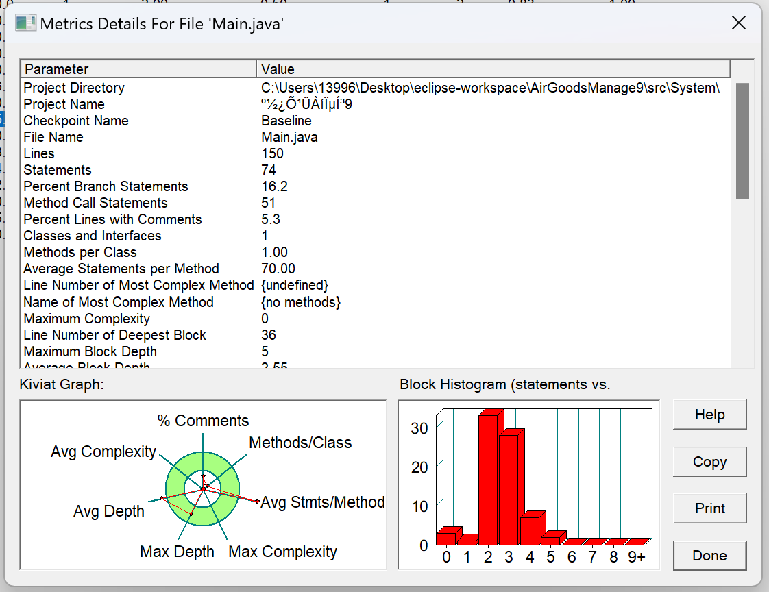Click the Lines value 150
Image resolution: width=769 pixels, height=592 pixels.
(272, 153)
